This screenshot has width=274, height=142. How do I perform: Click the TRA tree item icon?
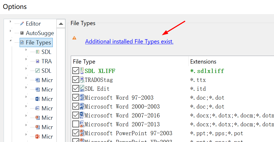pos(38,61)
